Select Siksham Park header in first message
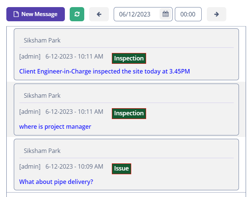Image resolution: width=252 pixels, height=197 pixels. pos(42,40)
